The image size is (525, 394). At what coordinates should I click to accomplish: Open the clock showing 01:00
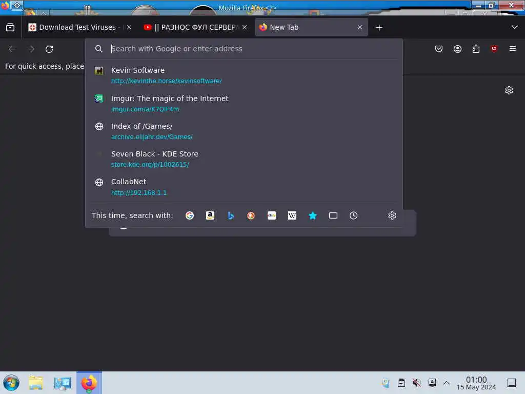click(x=476, y=383)
